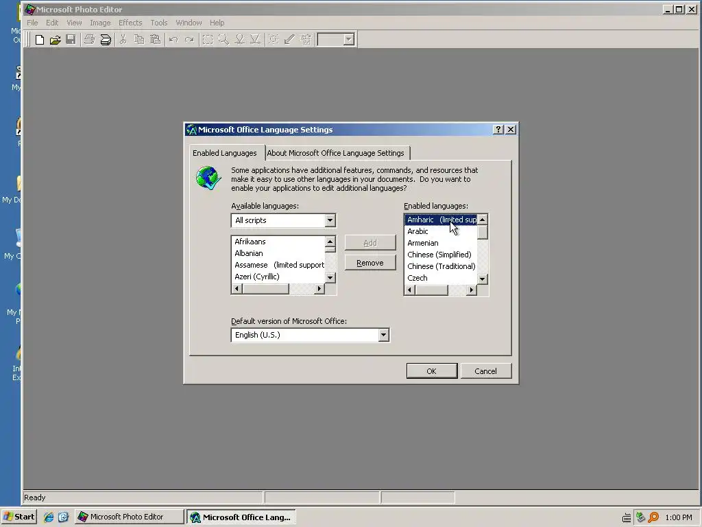Image resolution: width=702 pixels, height=527 pixels.
Task: Select Azeri (Cyrillic) in available languages
Action: click(278, 277)
